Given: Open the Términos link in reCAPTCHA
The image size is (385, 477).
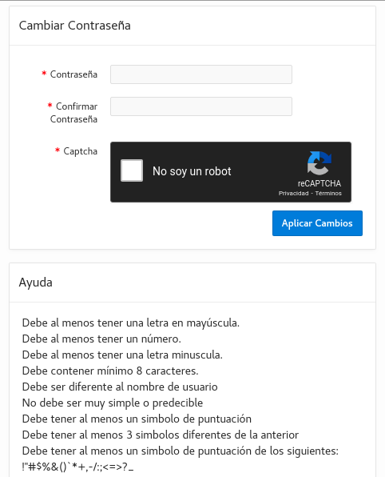Looking at the screenshot, I should click(x=328, y=194).
